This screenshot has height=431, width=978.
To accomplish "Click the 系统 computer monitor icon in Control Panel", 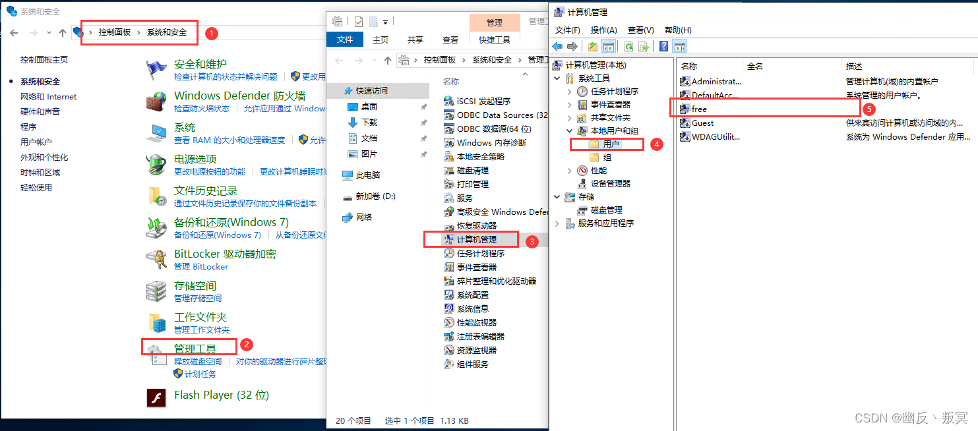I will pos(156,132).
